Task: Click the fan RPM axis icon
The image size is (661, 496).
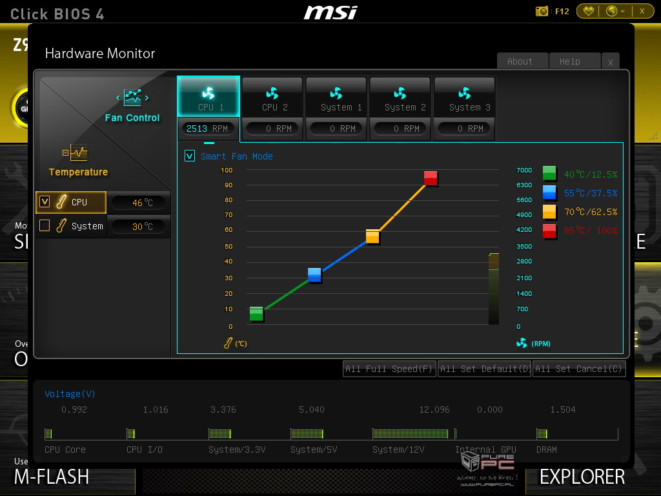Action: tap(522, 343)
